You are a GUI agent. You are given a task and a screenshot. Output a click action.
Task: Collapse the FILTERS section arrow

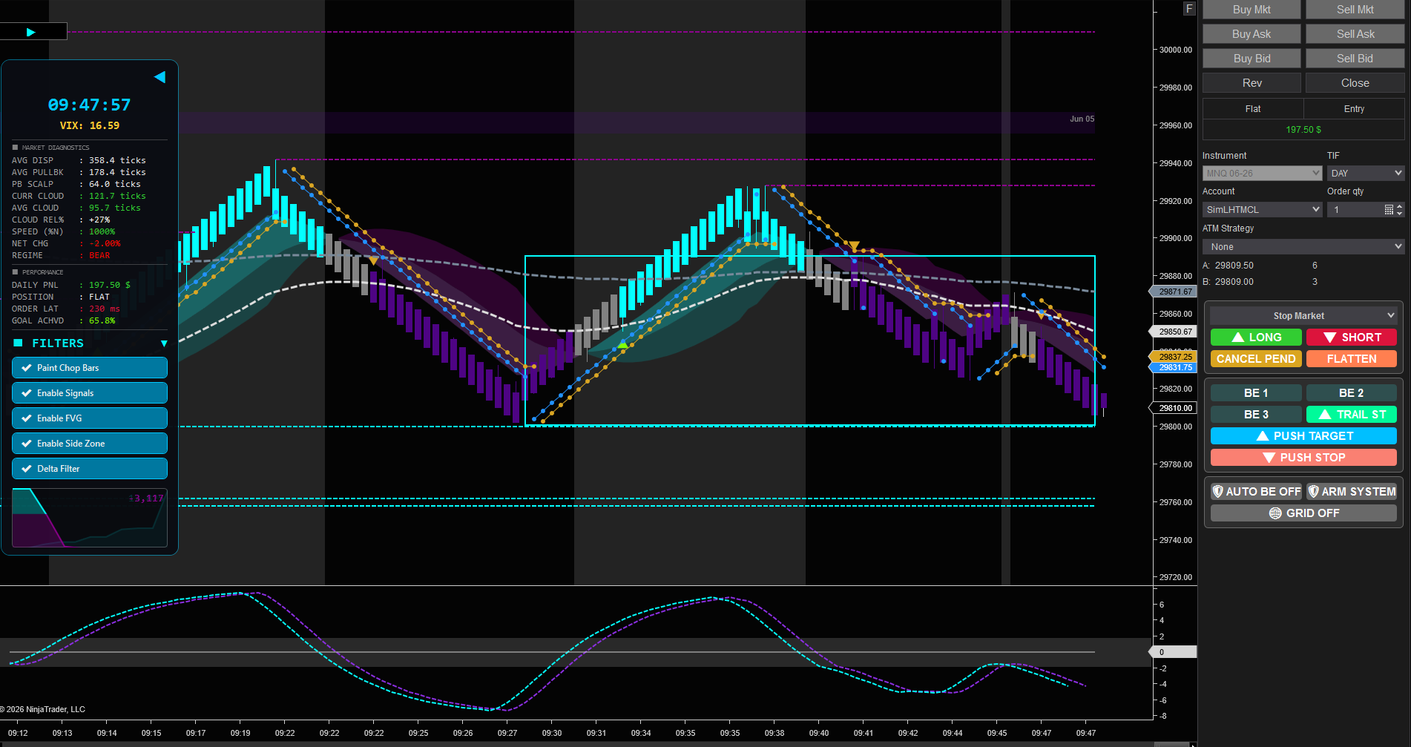(164, 343)
